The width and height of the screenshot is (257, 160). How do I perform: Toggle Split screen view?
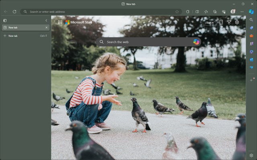(x=197, y=12)
